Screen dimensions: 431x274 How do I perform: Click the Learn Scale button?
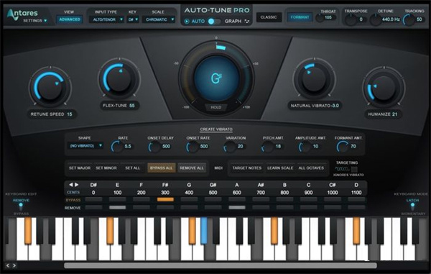click(280, 168)
